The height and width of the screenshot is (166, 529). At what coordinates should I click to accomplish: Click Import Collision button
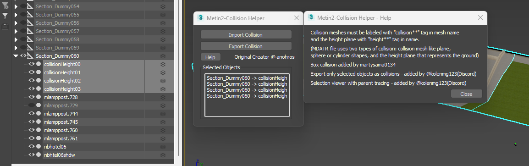click(246, 35)
